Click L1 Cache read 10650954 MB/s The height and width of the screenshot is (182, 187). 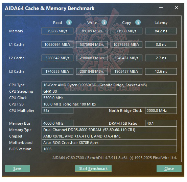pyautogui.click(x=57, y=44)
